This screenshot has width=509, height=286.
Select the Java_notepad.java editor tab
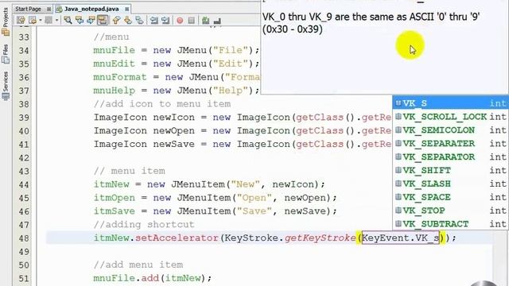[x=91, y=9]
